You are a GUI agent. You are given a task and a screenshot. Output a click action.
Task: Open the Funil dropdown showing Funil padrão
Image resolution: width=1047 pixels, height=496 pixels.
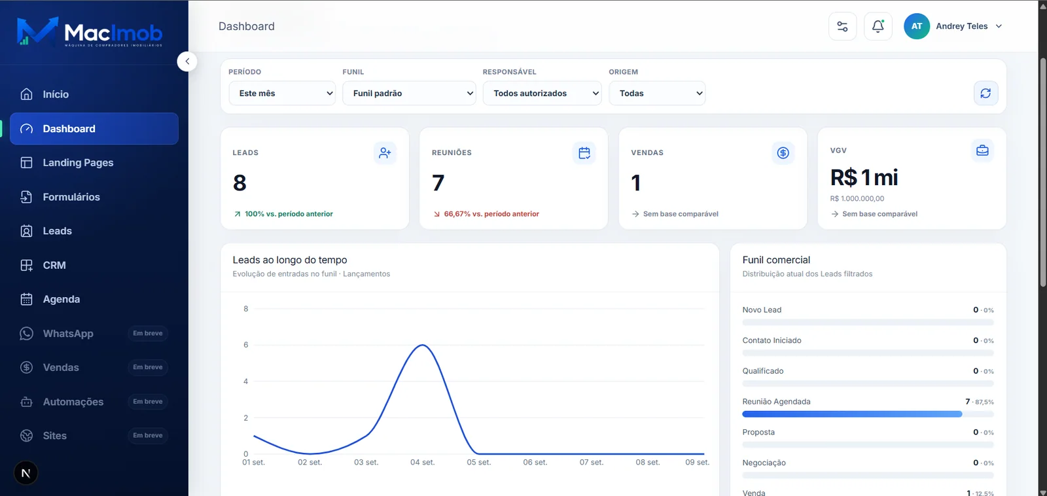tap(409, 93)
